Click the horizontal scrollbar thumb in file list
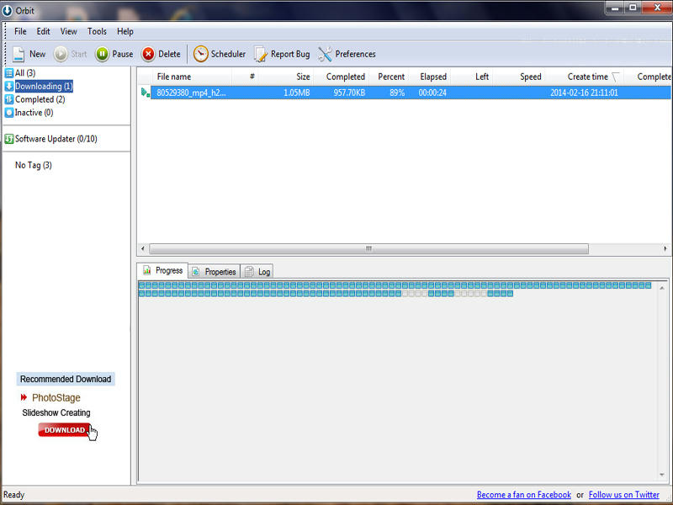673x505 pixels. (368, 248)
